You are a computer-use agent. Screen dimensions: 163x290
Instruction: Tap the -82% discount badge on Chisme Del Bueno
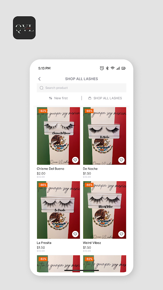(43, 111)
